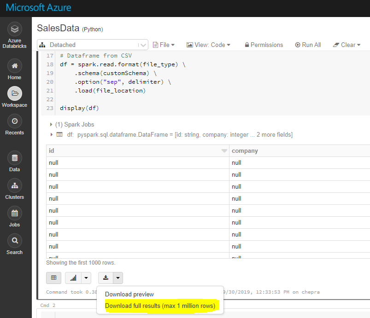Image resolution: width=370 pixels, height=318 pixels.
Task: Go to Home in the sidebar
Action: tap(15, 66)
